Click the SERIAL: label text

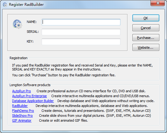(x=32, y=32)
